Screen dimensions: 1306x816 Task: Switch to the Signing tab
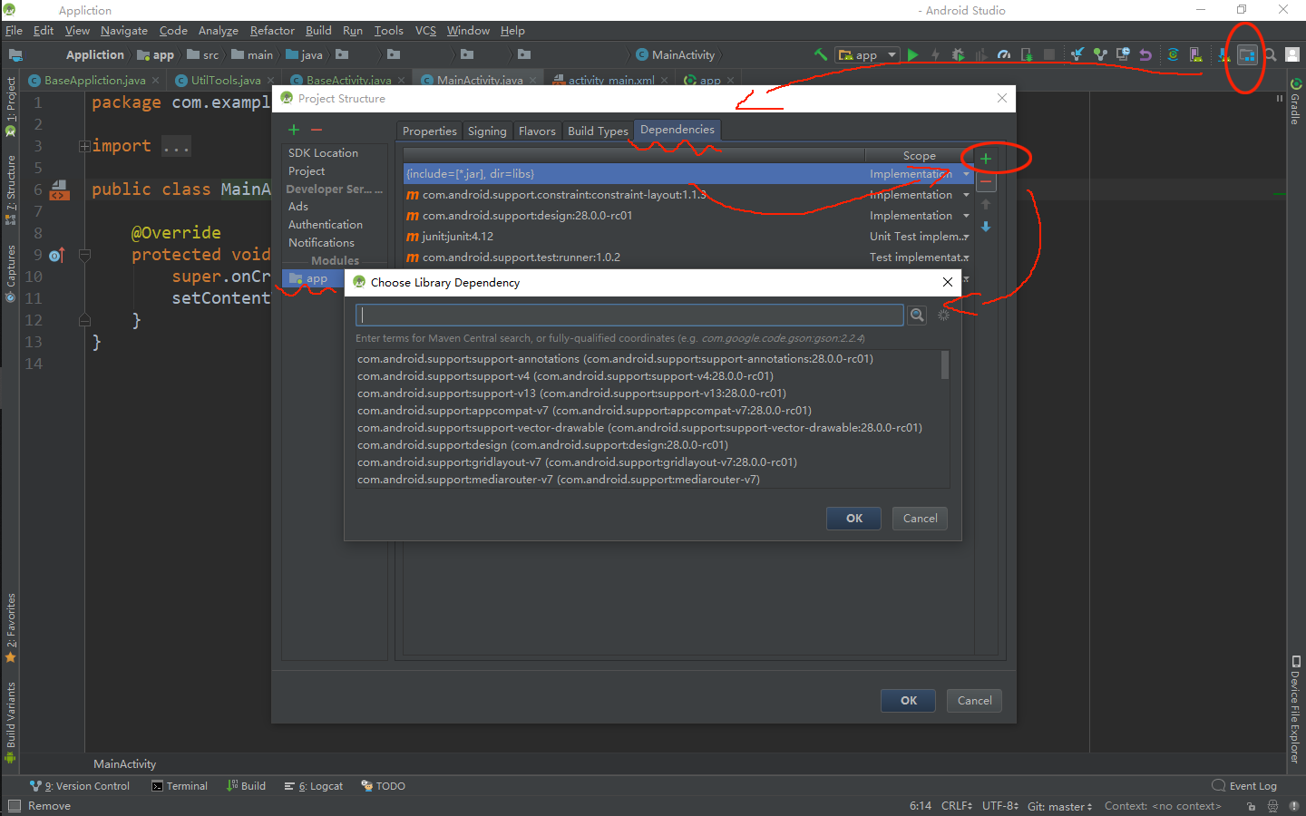coord(487,131)
